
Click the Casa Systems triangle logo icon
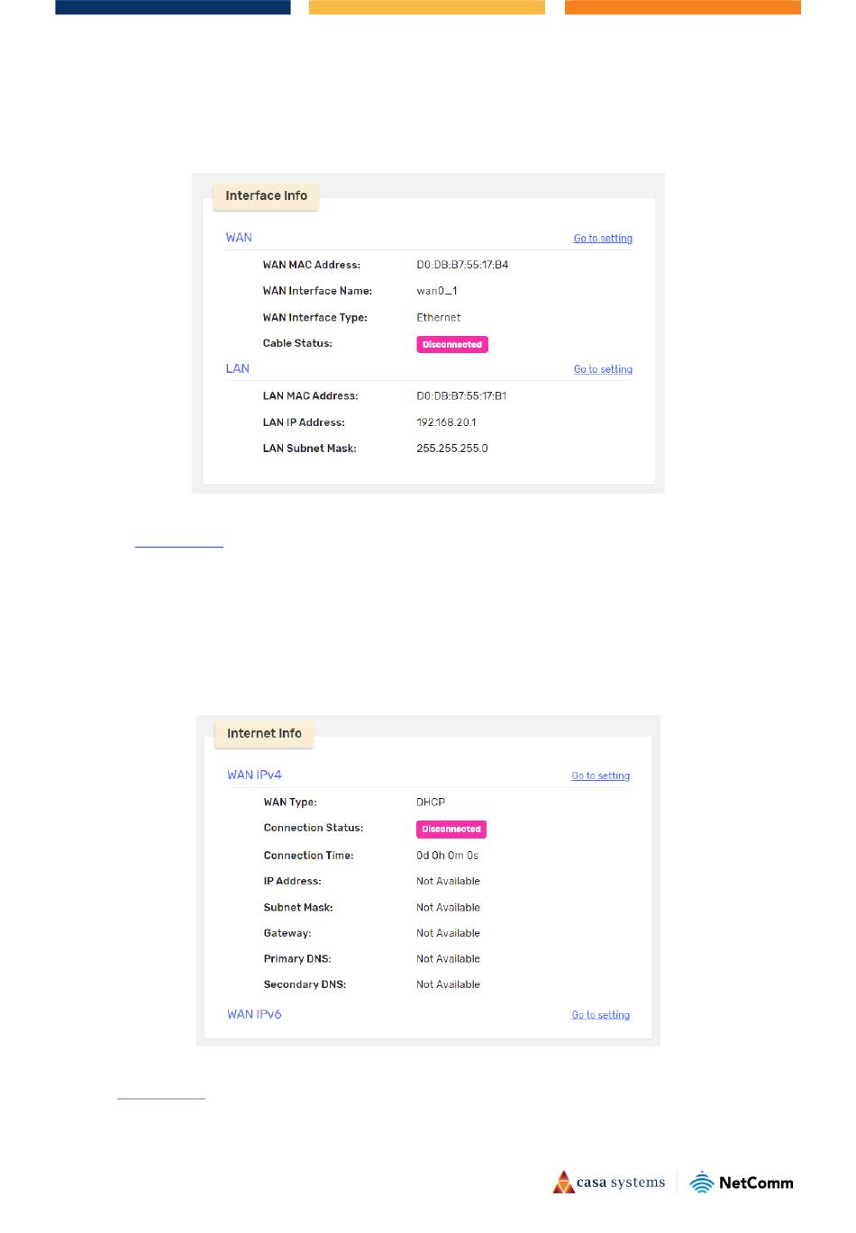[564, 1182]
